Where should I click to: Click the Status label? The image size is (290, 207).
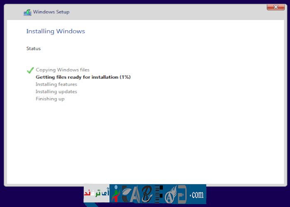(x=34, y=48)
